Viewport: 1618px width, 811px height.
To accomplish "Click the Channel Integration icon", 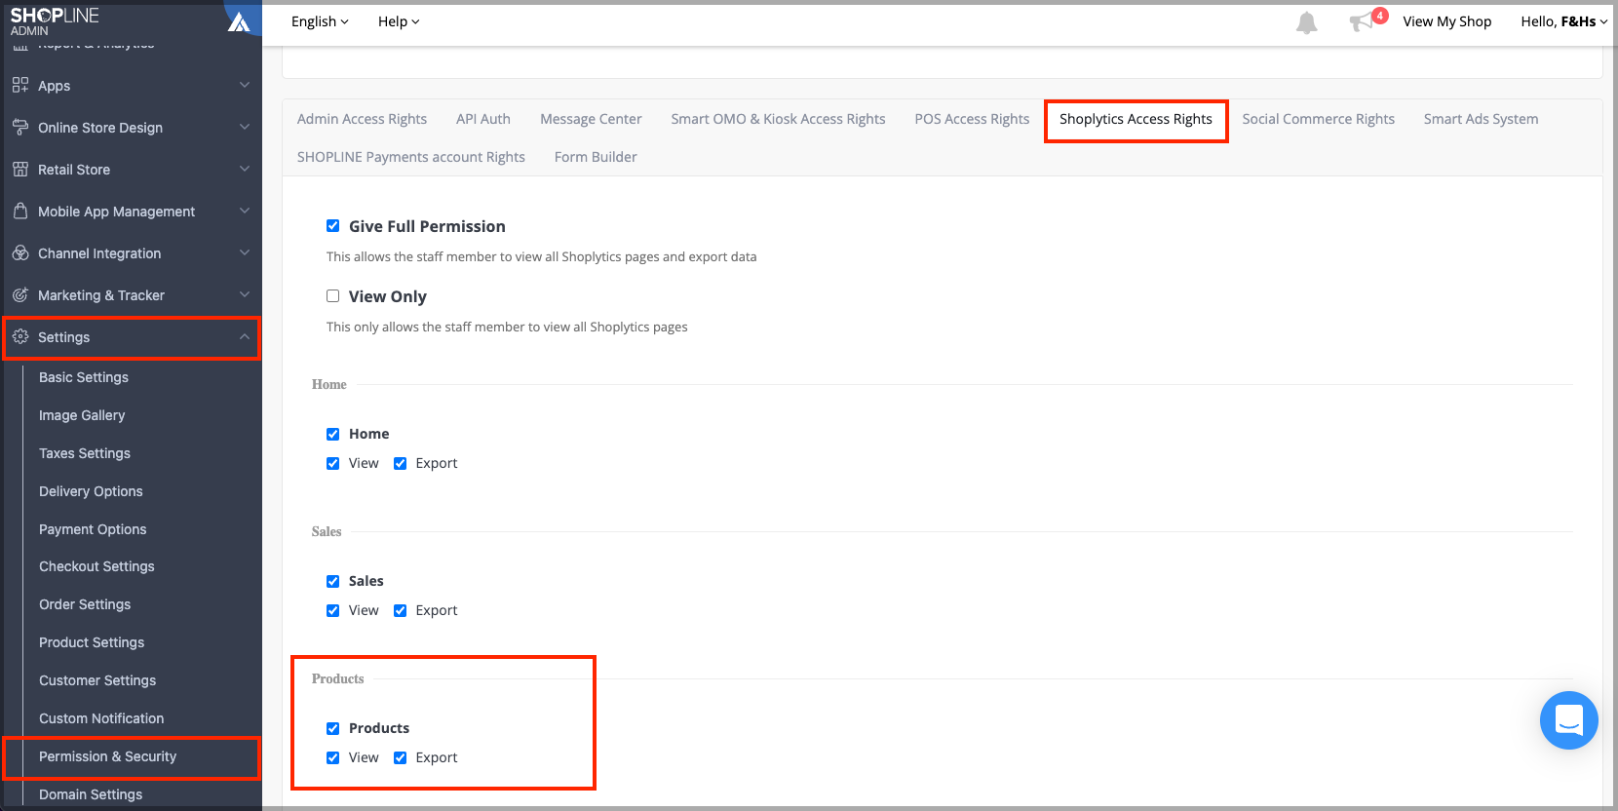I will tap(20, 252).
